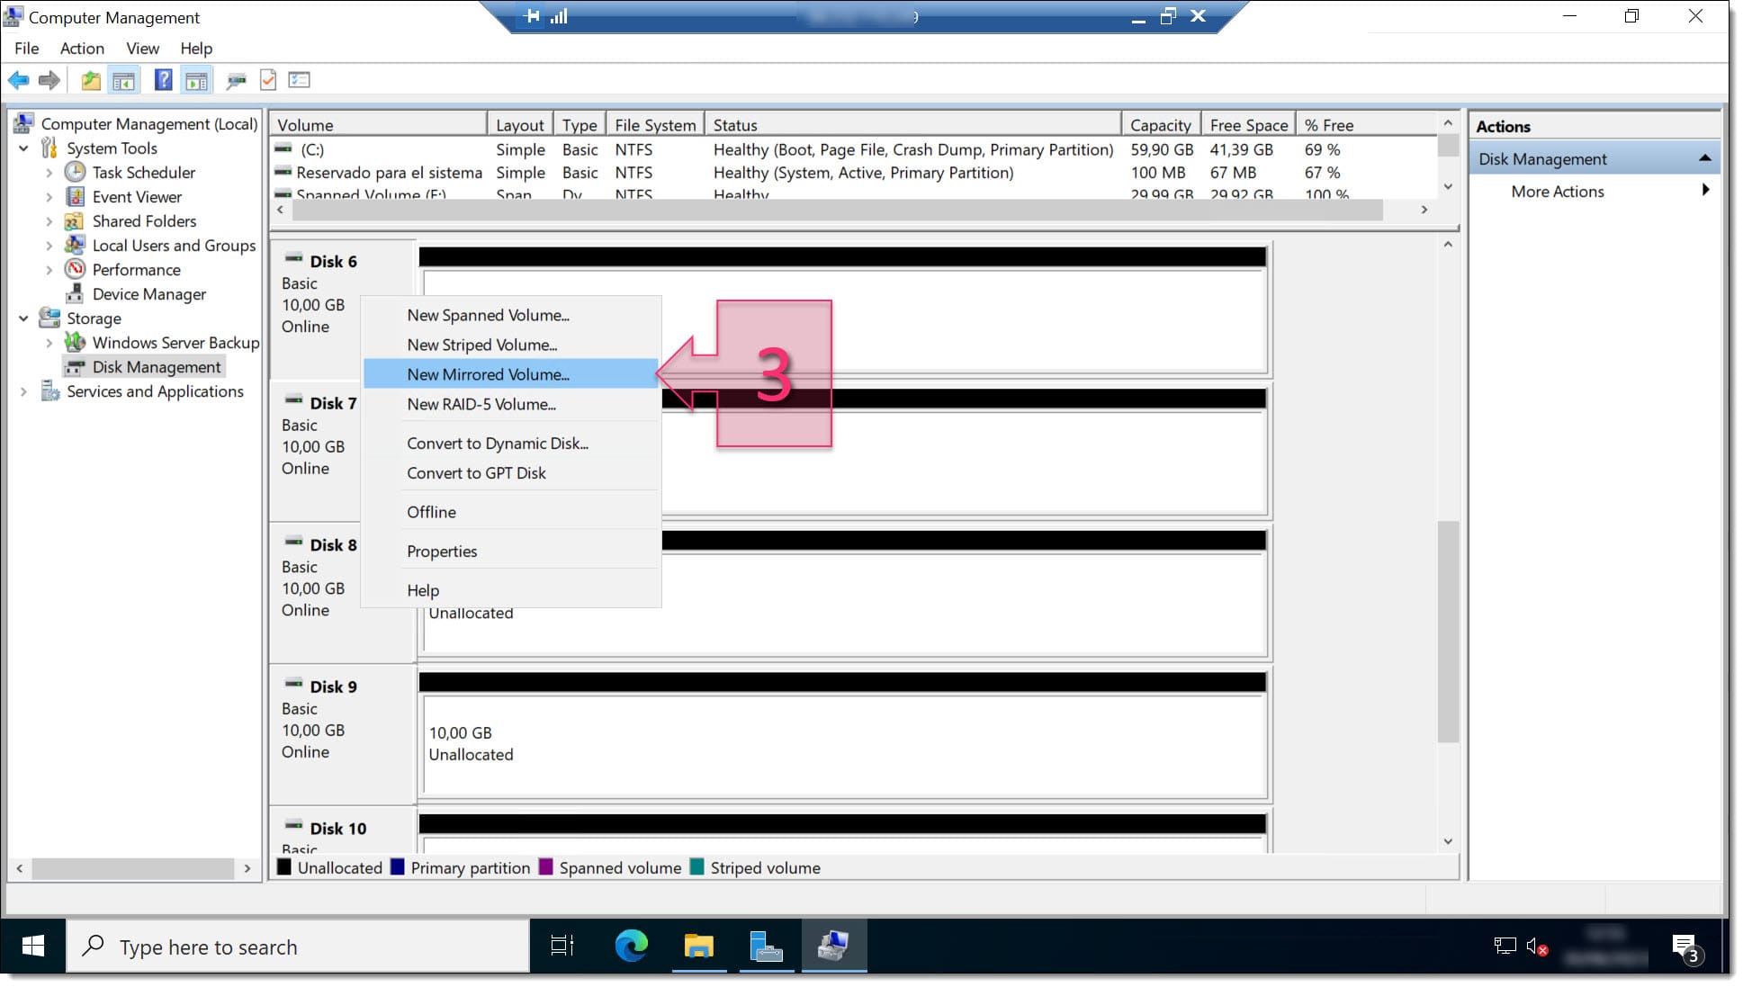Click the Forward arrow toolbar icon
The height and width of the screenshot is (987, 1743).
[x=49, y=80]
